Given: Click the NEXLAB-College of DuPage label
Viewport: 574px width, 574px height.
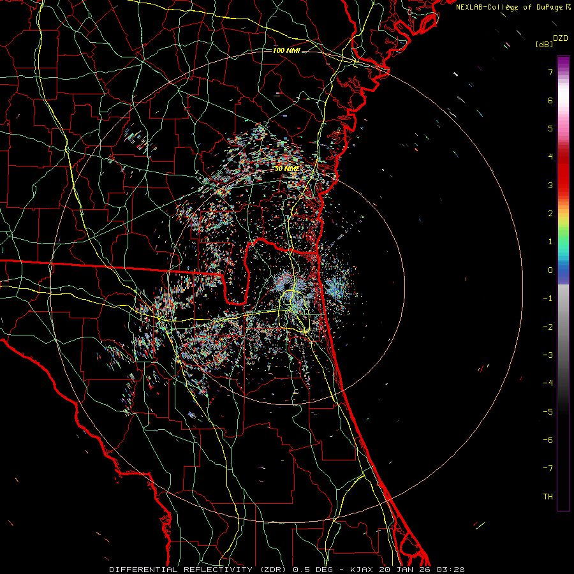Looking at the screenshot, I should point(513,7).
